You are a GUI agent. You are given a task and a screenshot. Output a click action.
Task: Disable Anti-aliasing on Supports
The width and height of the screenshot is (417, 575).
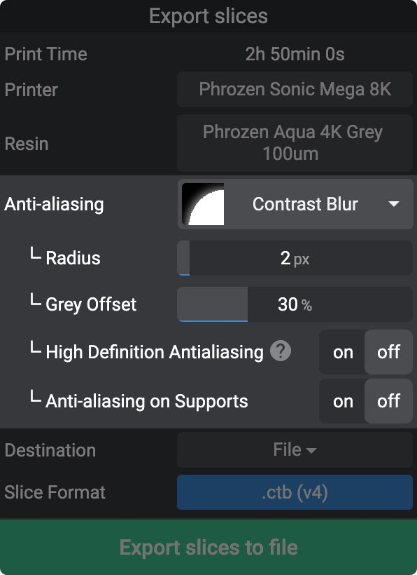coord(388,401)
